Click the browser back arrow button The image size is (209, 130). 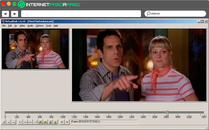click(x=5, y=14)
